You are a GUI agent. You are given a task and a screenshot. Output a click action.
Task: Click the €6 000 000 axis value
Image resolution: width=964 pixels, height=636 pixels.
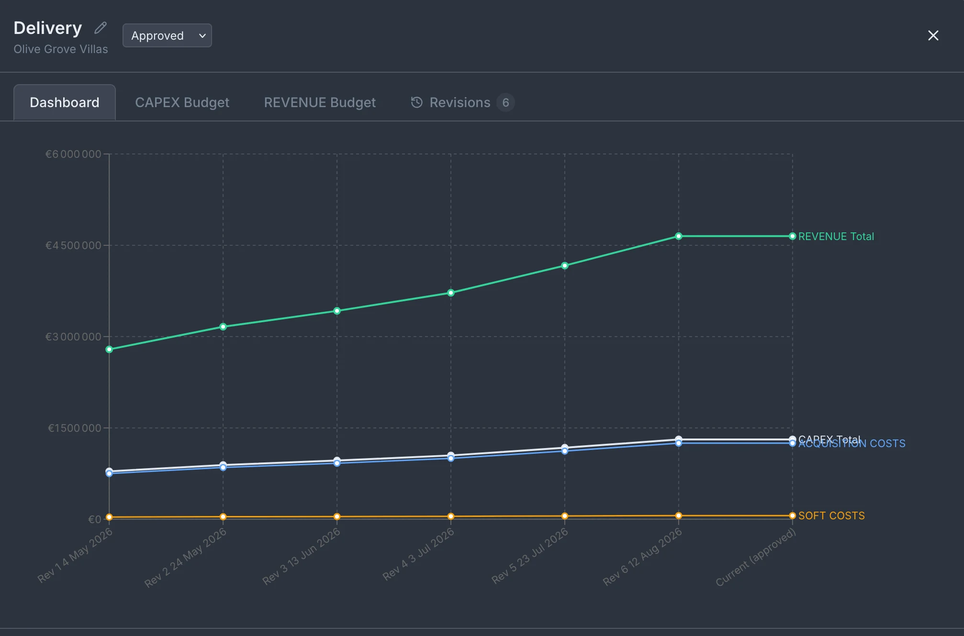point(73,154)
